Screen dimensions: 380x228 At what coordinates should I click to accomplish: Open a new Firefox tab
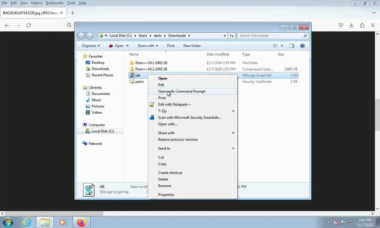coord(72,13)
